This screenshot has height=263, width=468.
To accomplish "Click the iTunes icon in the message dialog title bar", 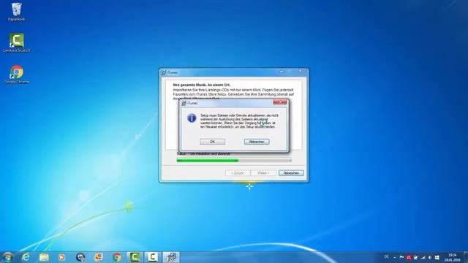I will (184, 103).
